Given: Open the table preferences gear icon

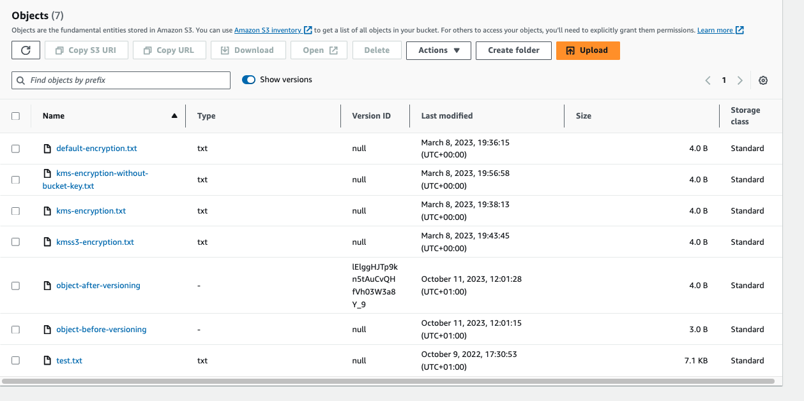Looking at the screenshot, I should point(763,80).
